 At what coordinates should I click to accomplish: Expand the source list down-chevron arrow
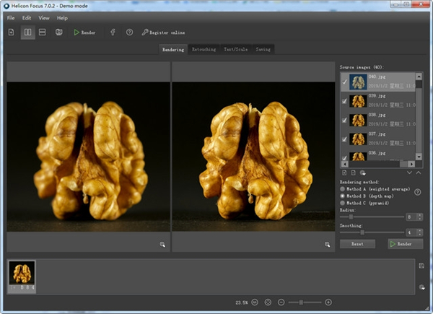(409, 173)
